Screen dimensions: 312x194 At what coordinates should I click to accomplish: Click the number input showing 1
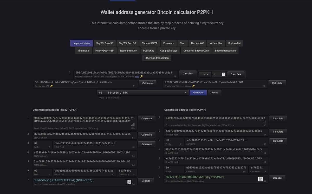pos(219,74)
